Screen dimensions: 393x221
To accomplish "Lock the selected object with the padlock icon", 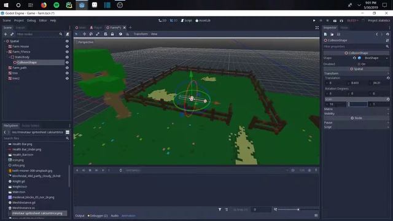I will pos(112,34).
